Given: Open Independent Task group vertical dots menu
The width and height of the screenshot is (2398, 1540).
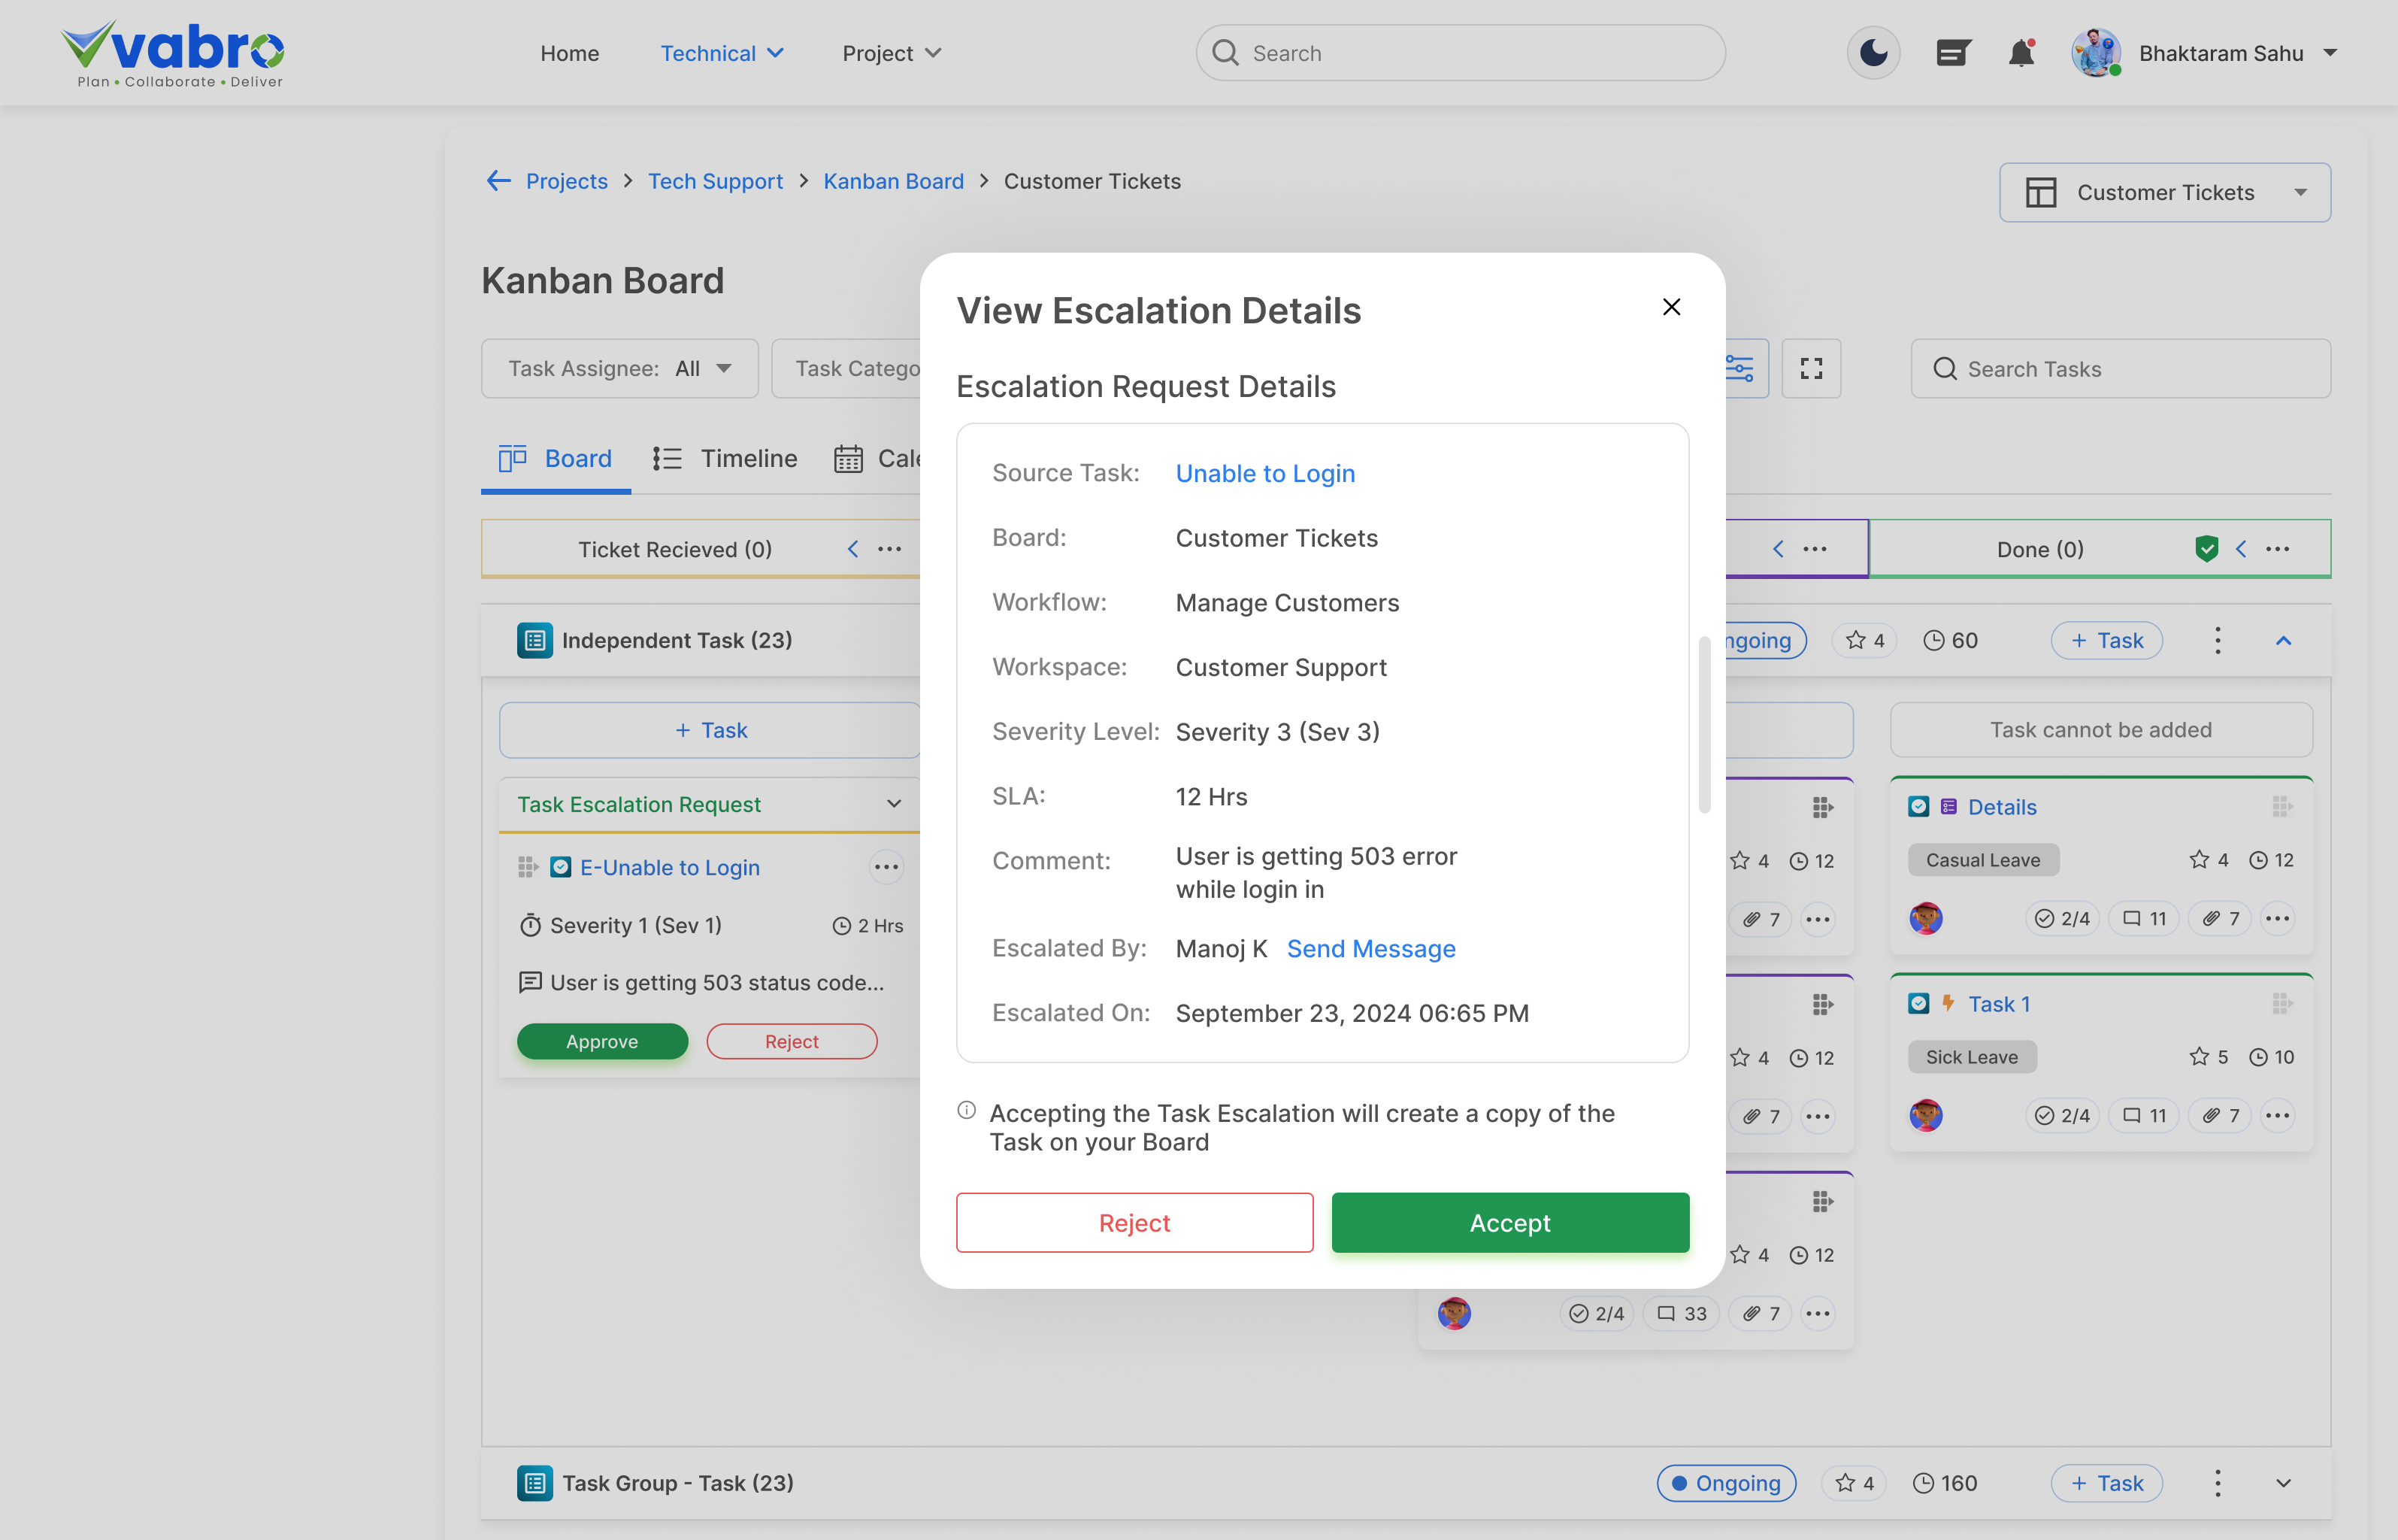Looking at the screenshot, I should tap(2217, 640).
